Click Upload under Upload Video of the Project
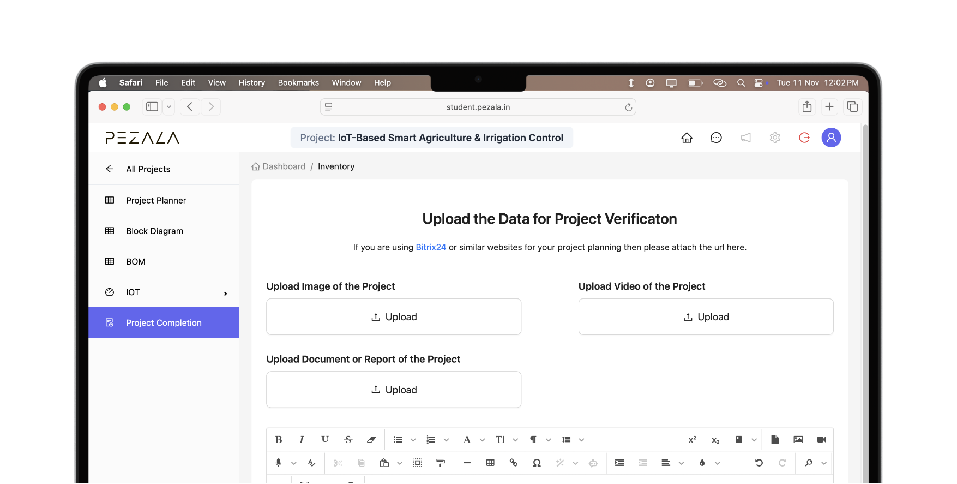 (706, 317)
